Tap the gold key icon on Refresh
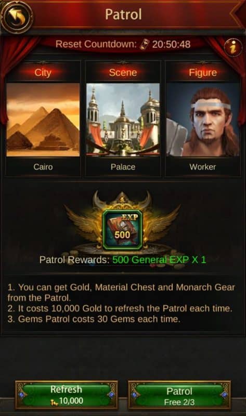Screen dimensions: 246x416 (54, 402)
